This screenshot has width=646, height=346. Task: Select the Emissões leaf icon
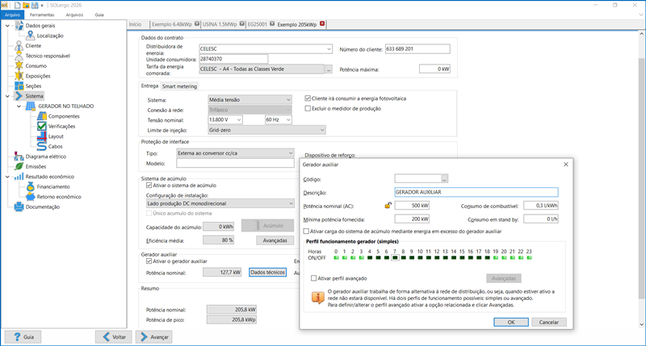19,166
